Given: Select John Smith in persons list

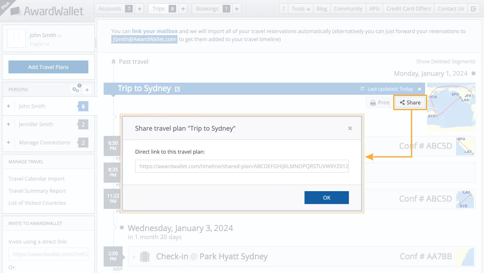Looking at the screenshot, I should click(x=32, y=106).
